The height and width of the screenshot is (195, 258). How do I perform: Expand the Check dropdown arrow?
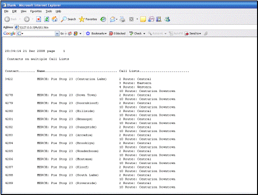click(144, 34)
